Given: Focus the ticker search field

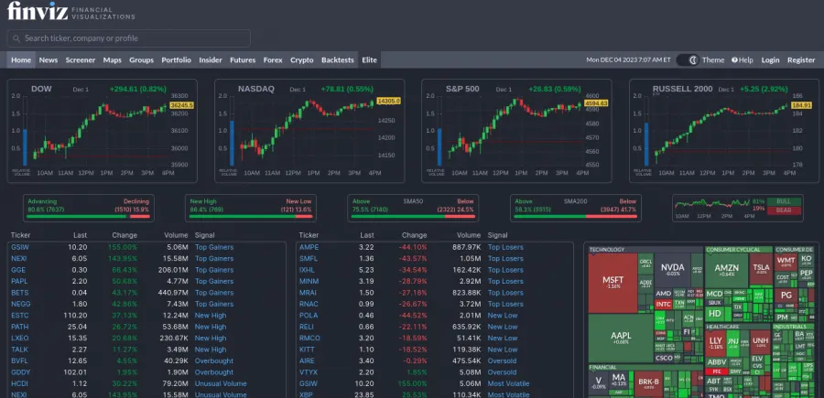Looking at the screenshot, I should [129, 38].
